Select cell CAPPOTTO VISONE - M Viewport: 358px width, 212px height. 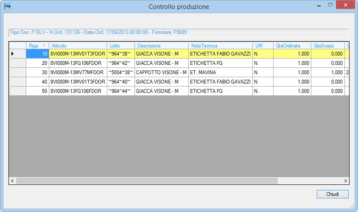click(162, 73)
